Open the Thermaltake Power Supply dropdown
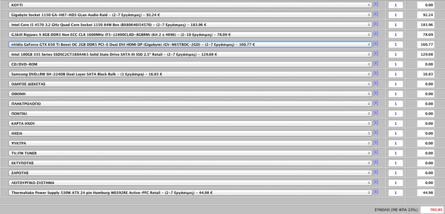The width and height of the screenshot is (445, 214). point(190,192)
